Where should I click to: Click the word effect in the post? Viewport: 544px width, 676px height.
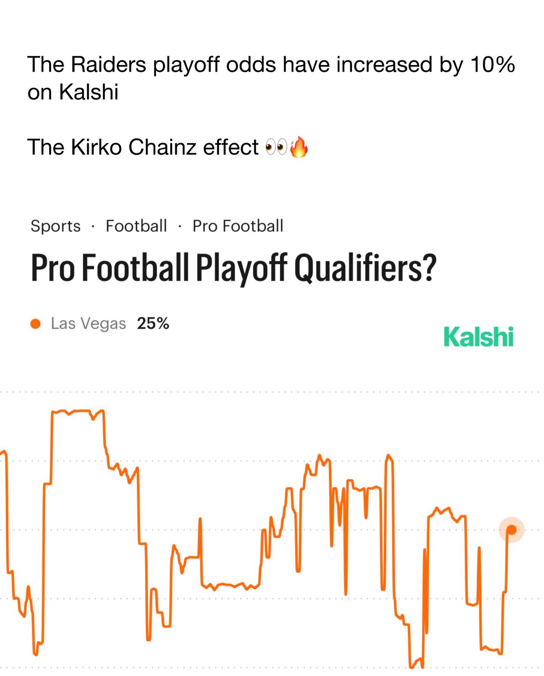pyautogui.click(x=230, y=147)
